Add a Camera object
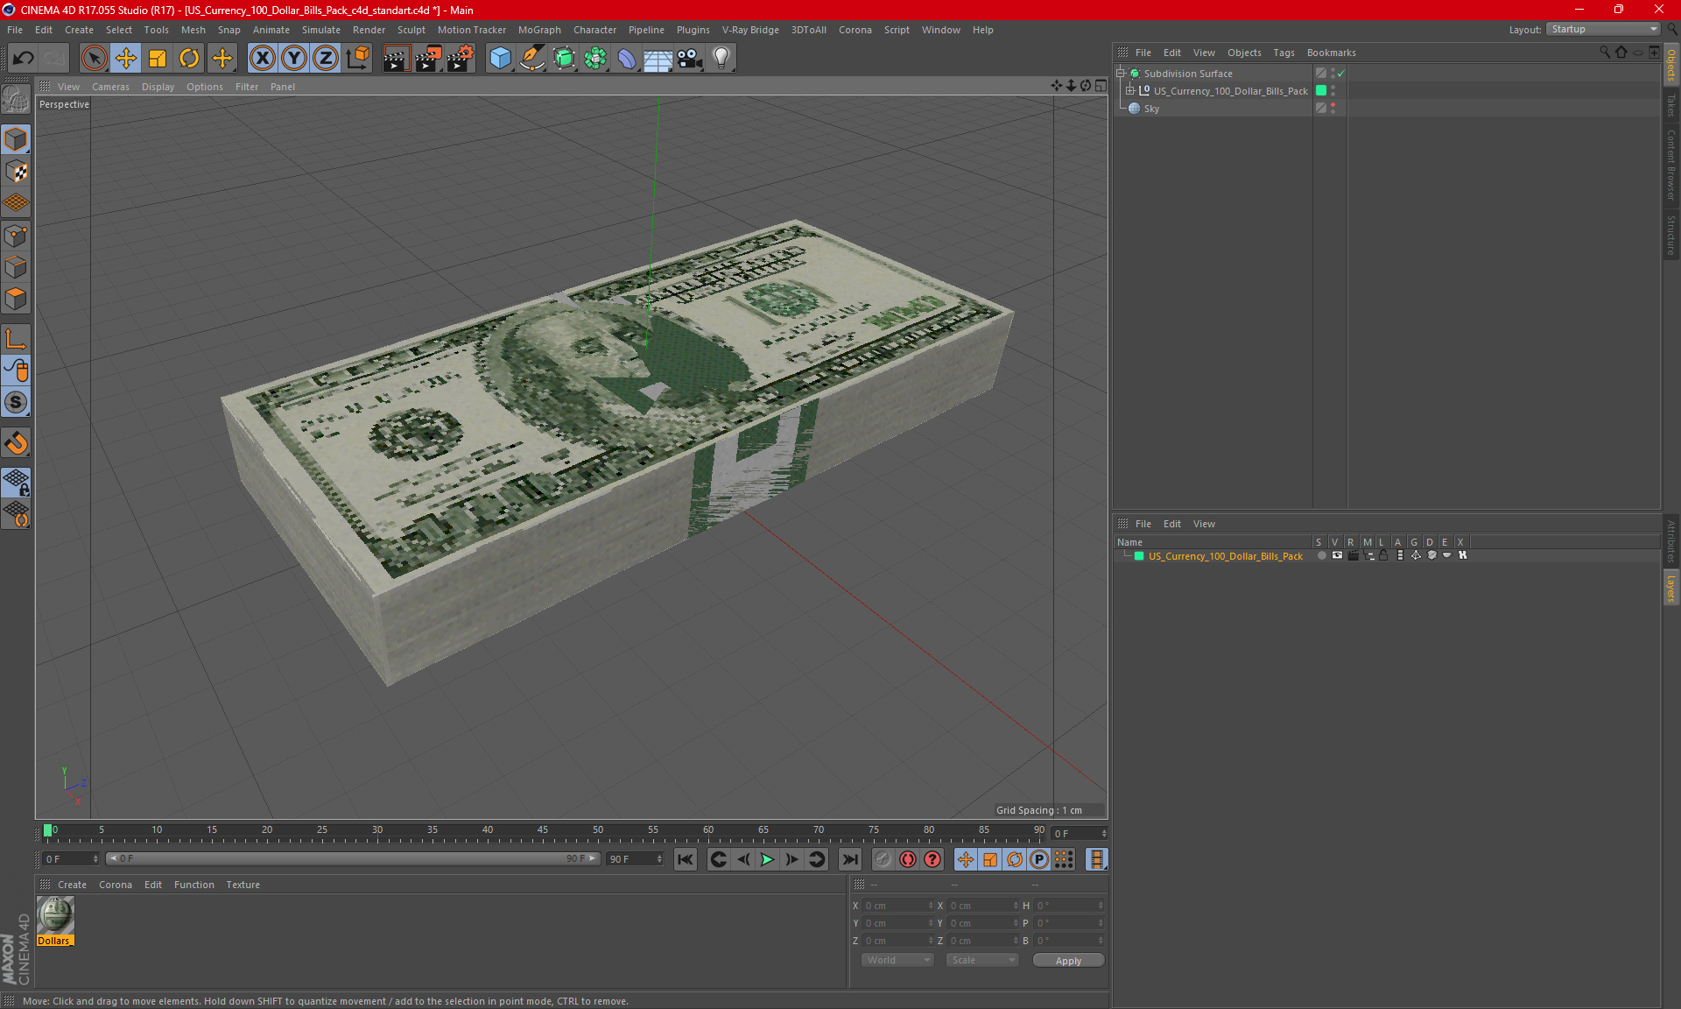This screenshot has height=1009, width=1681. click(690, 59)
